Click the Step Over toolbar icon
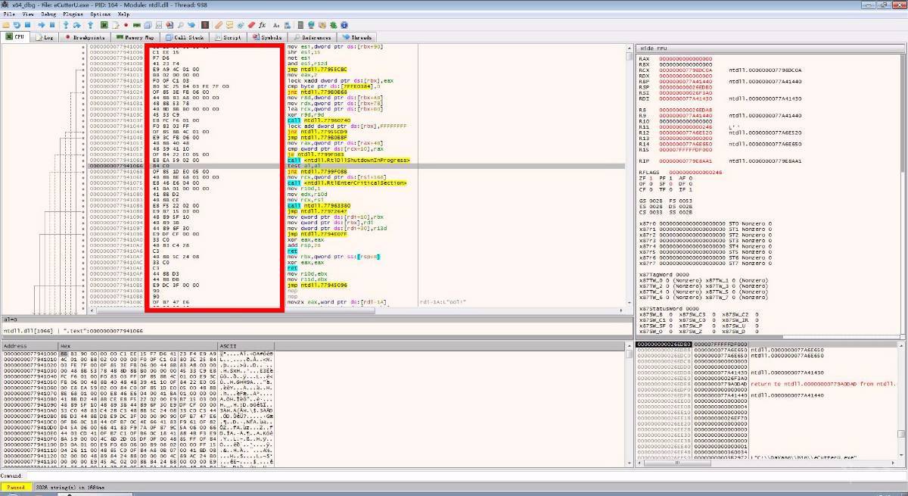Viewport: 908px width, 496px height. click(x=77, y=25)
